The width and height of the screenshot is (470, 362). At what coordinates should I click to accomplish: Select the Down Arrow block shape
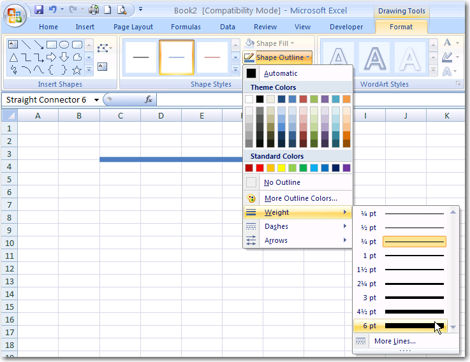tap(64, 57)
